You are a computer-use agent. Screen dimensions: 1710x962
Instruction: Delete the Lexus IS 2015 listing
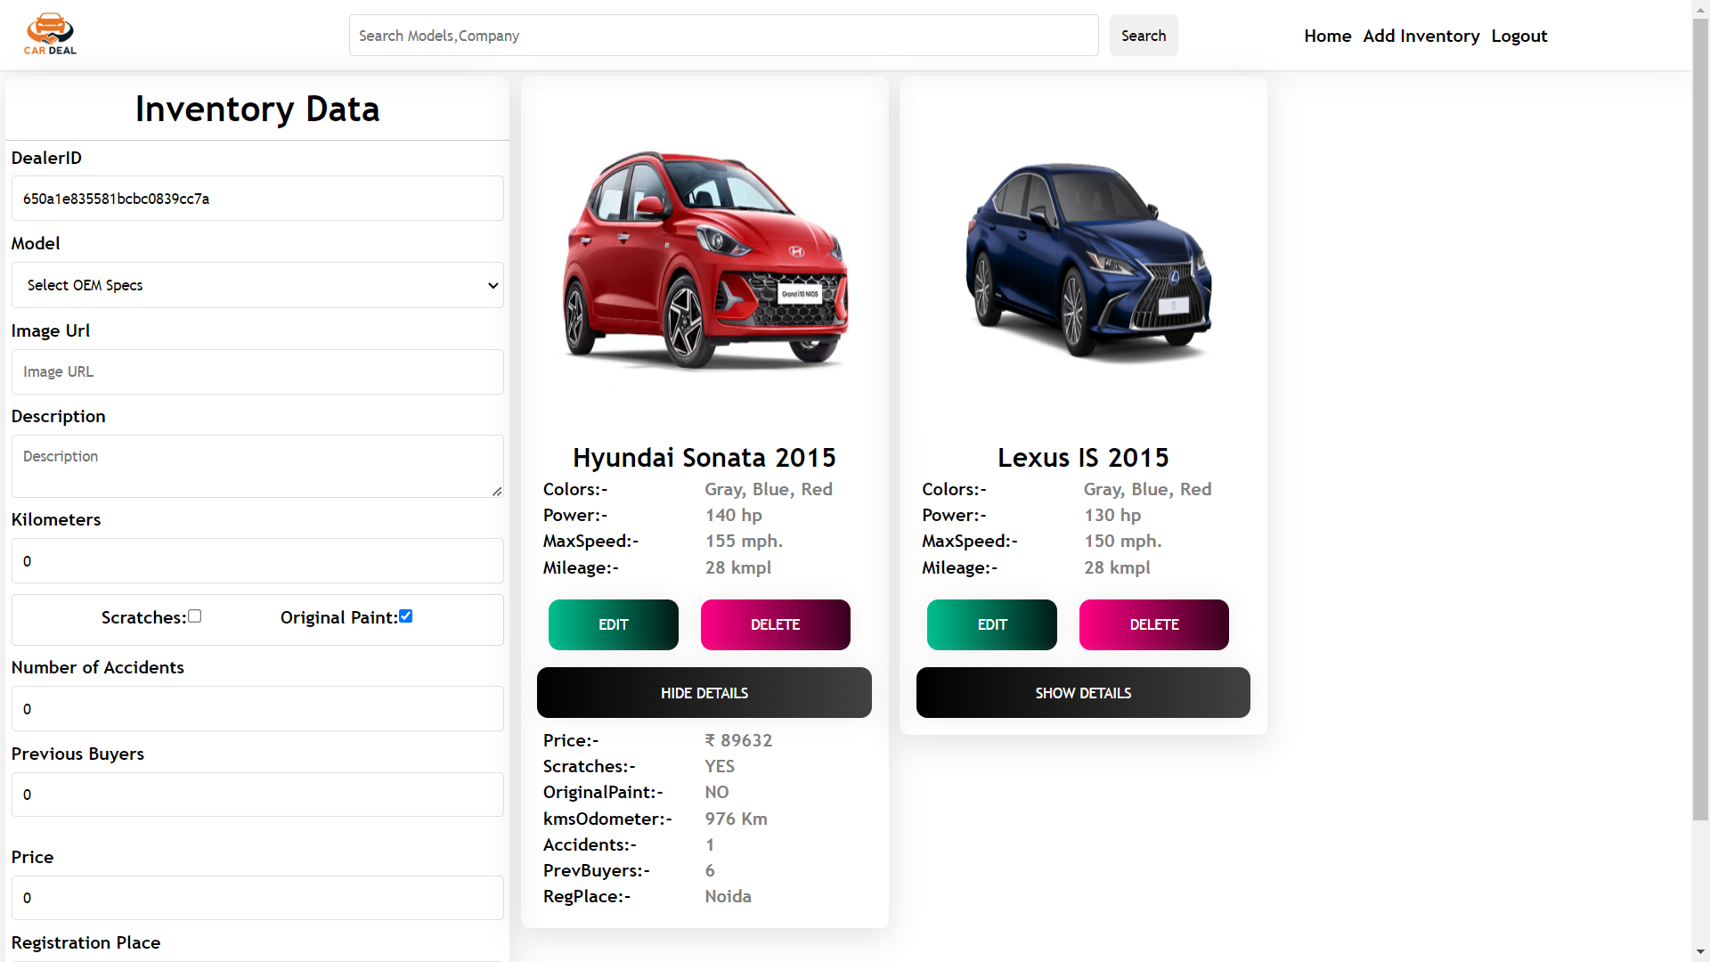click(x=1153, y=624)
